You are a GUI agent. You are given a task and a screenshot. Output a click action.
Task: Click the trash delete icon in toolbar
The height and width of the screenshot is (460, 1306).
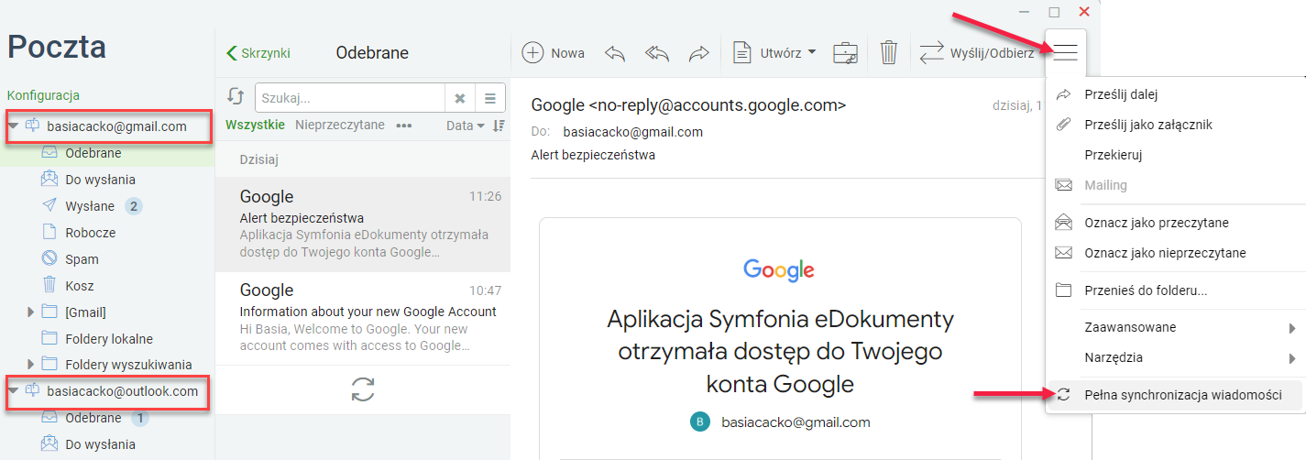click(x=888, y=53)
